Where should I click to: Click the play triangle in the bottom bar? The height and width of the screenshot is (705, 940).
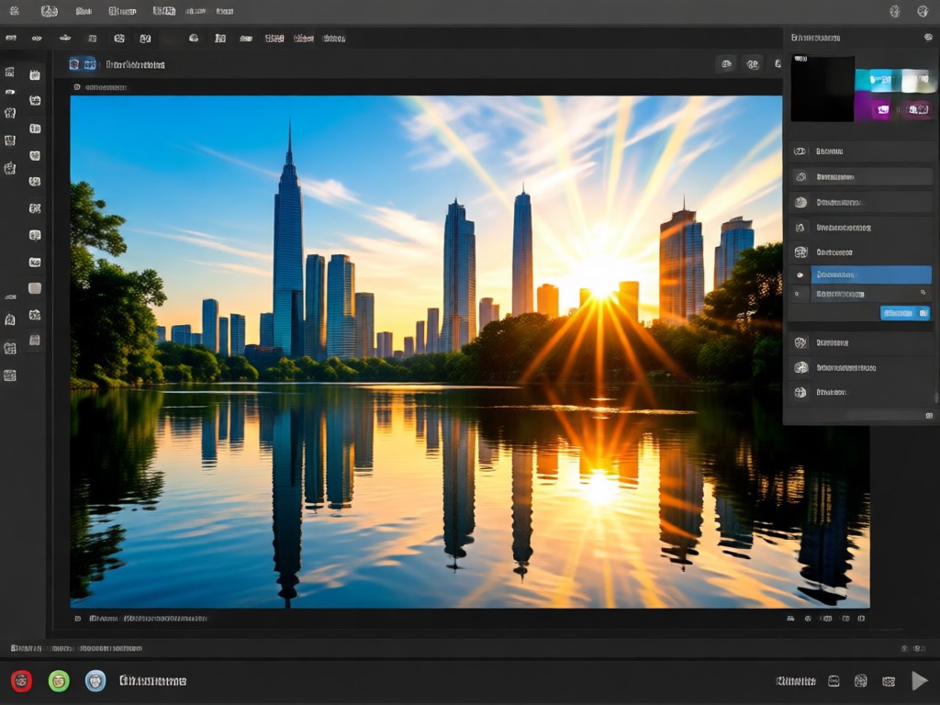coord(920,680)
